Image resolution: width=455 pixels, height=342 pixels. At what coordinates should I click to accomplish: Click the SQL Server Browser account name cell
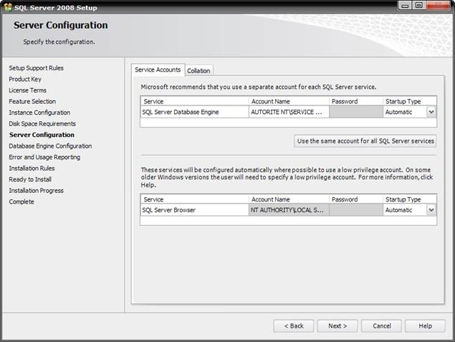(x=289, y=210)
